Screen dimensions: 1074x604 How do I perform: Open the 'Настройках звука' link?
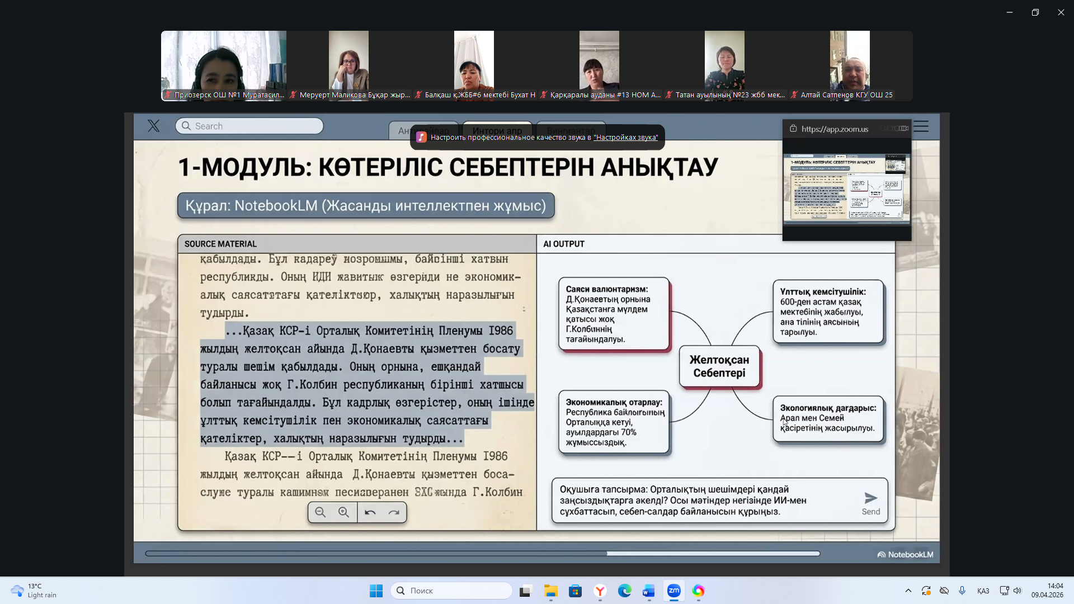point(625,138)
